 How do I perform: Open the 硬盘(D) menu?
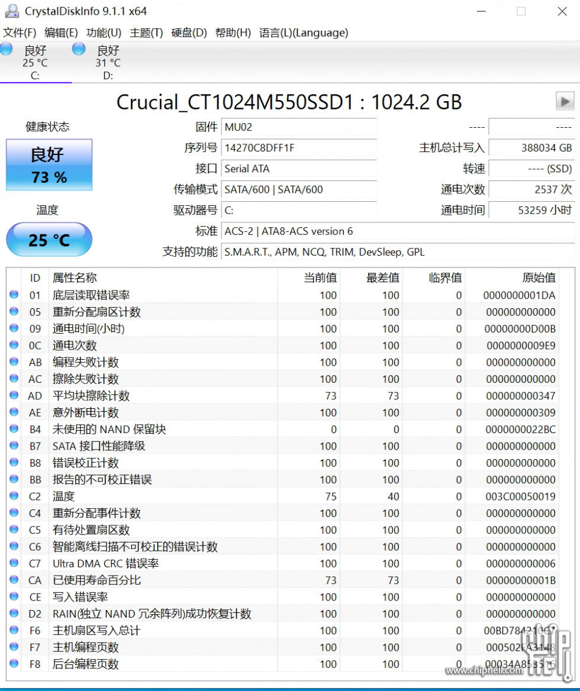pyautogui.click(x=189, y=33)
